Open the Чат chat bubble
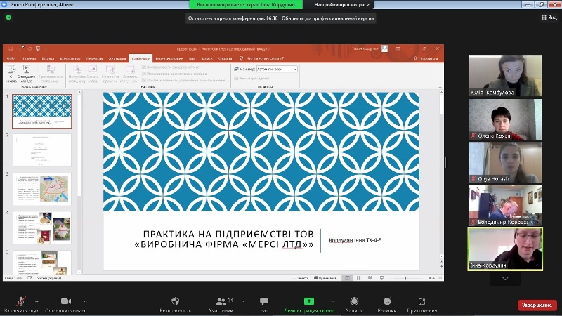 [x=264, y=301]
